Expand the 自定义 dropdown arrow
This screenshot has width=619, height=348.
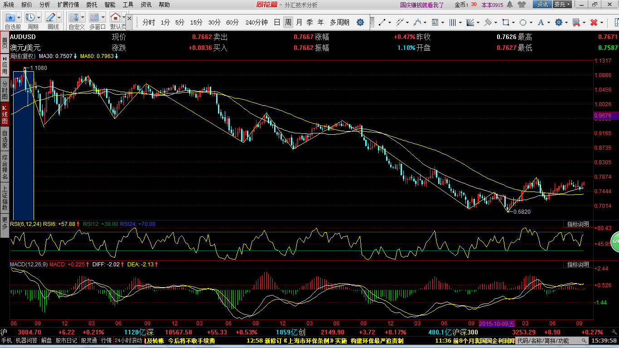click(x=83, y=17)
